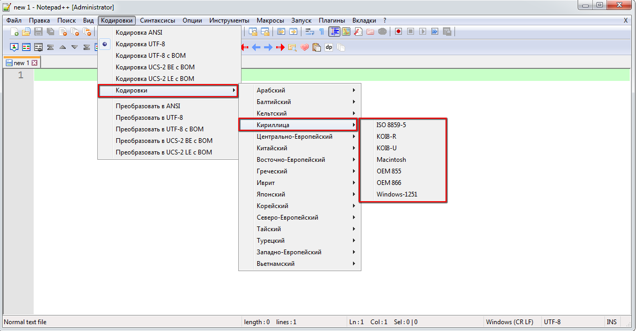Click the solid blue right arrow icon
This screenshot has height=331, width=636.
click(x=268, y=47)
